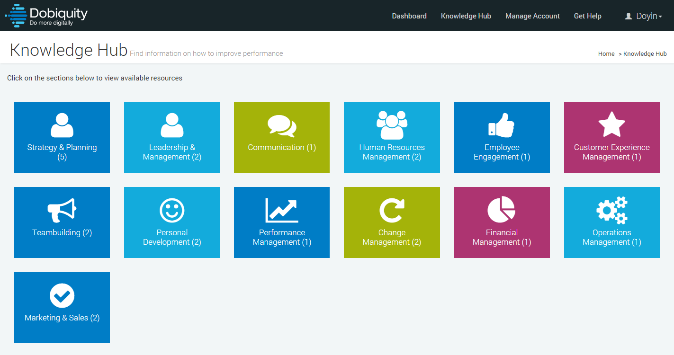Select the Performance Management (1) label
The image size is (674, 355).
coord(282,237)
